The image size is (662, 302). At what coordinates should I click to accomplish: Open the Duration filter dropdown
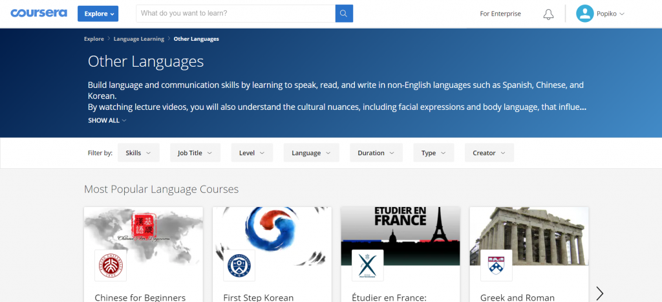[376, 153]
